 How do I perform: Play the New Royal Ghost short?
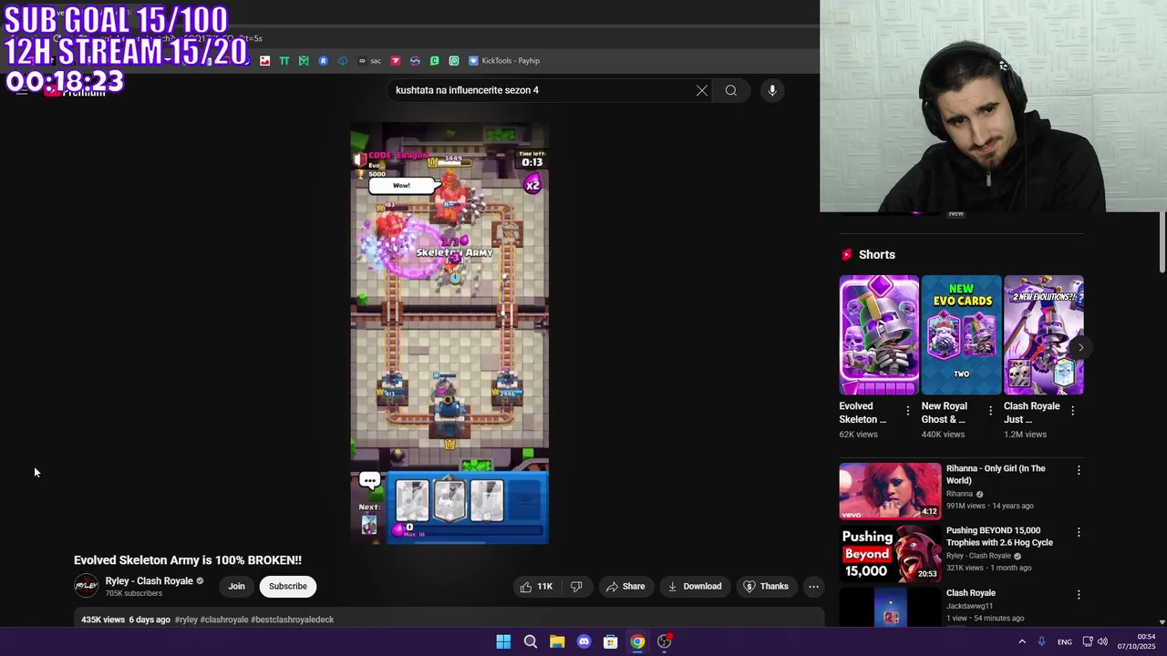961,335
